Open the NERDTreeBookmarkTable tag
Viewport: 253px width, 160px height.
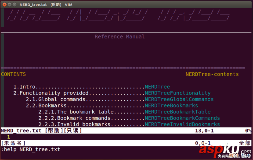coord(178,112)
